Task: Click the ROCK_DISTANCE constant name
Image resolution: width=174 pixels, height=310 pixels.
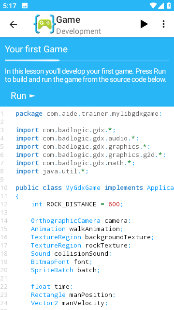Action: (x=72, y=204)
